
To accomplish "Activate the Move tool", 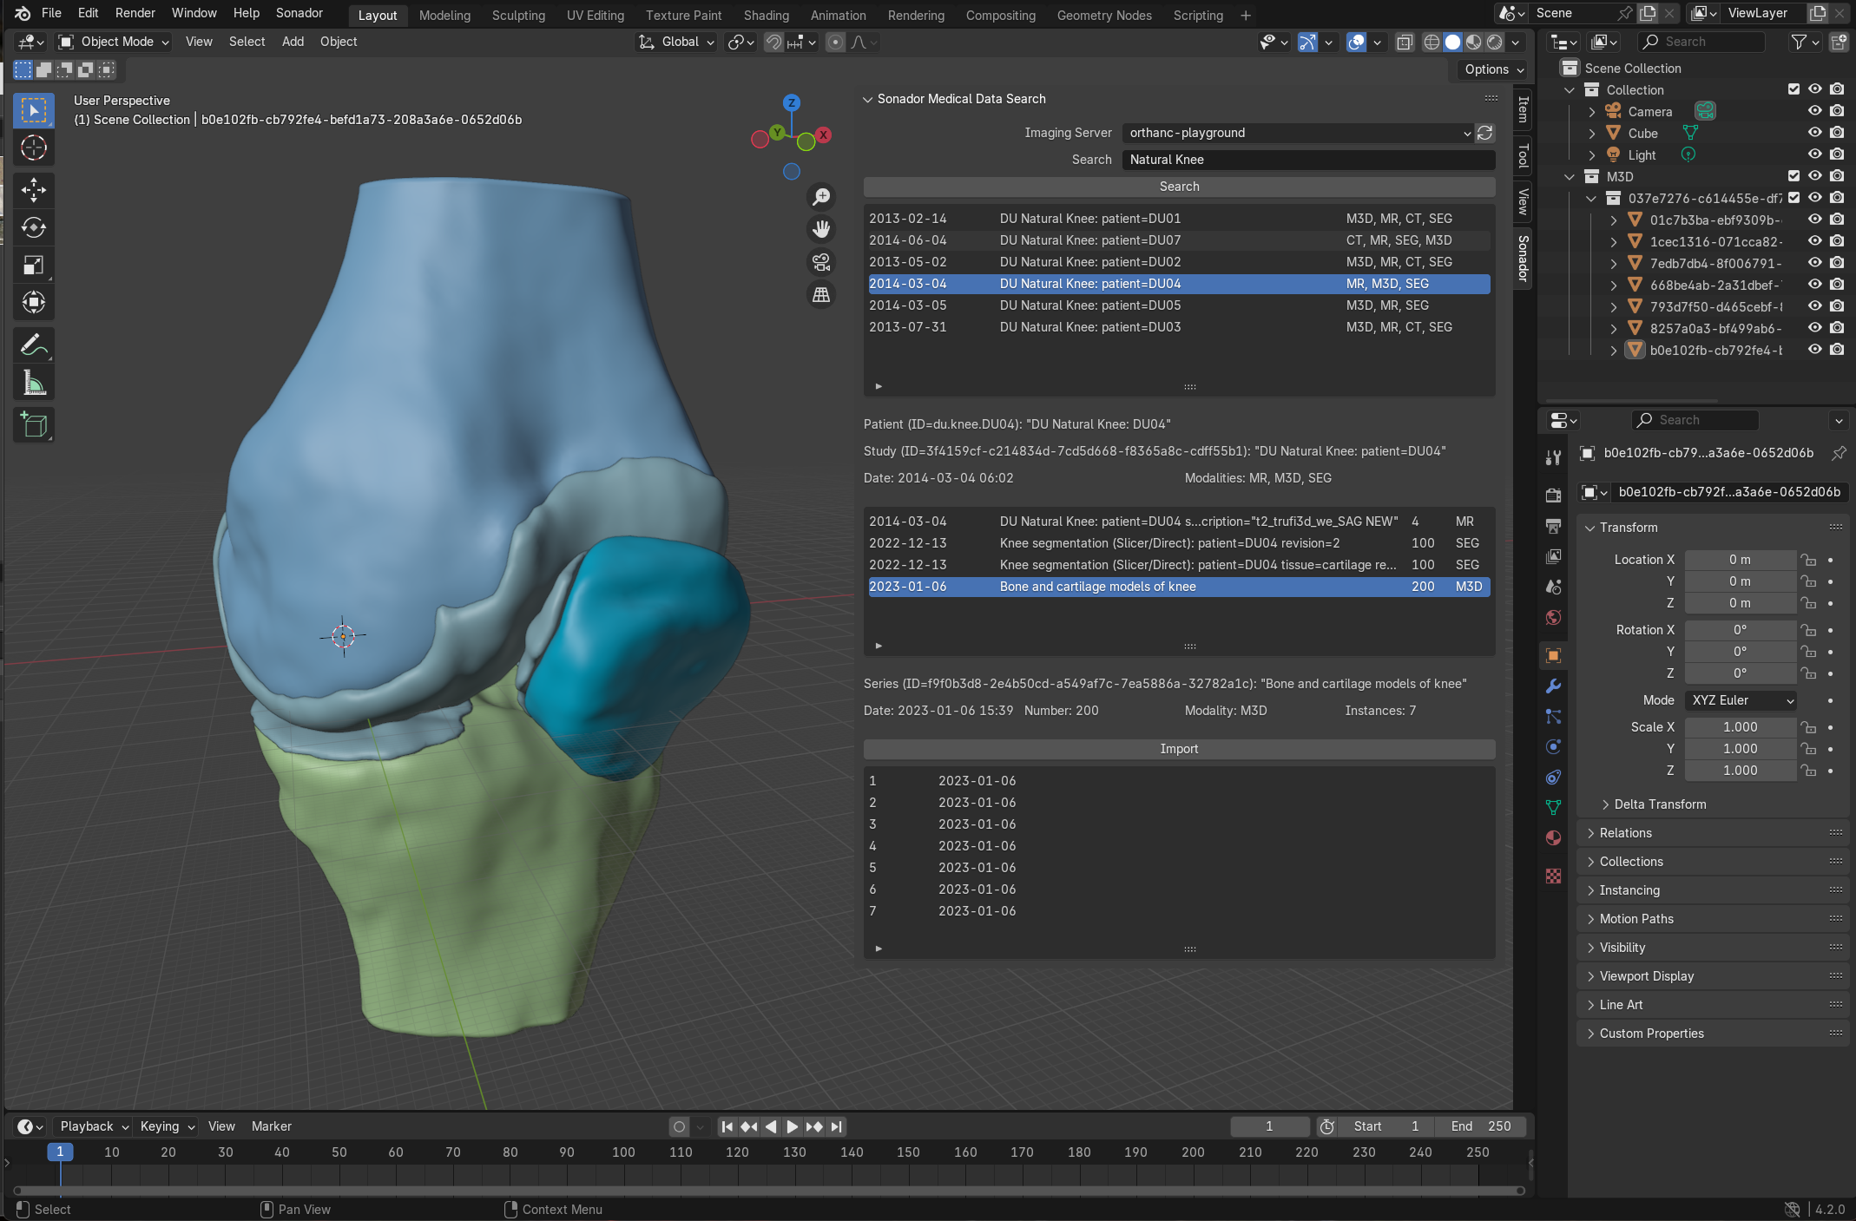I will coord(34,190).
